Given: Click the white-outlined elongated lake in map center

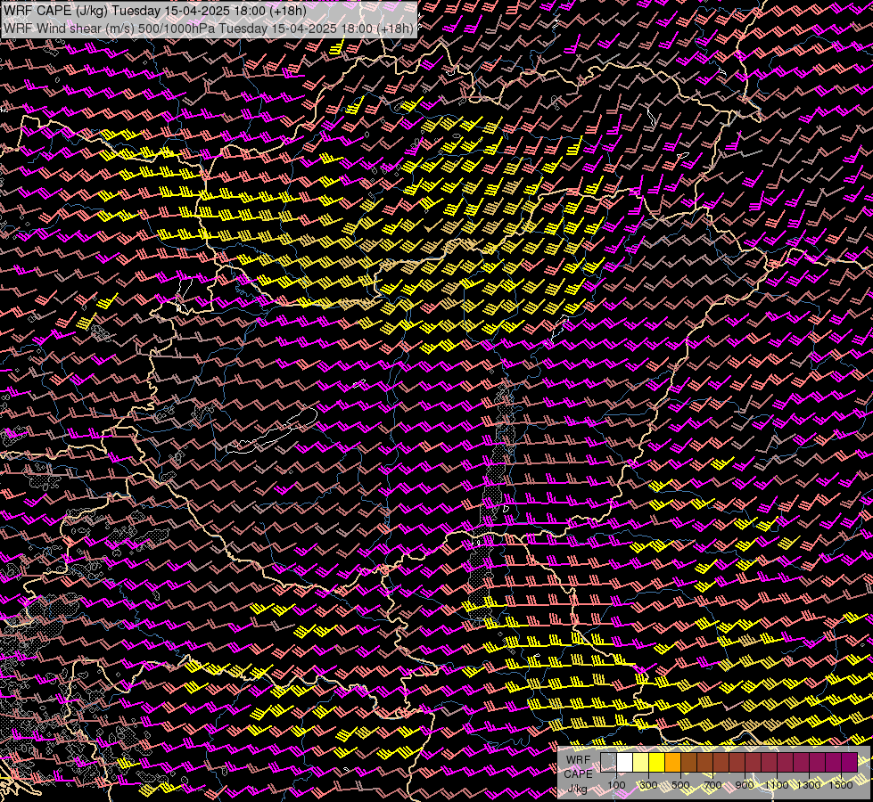Looking at the screenshot, I should (x=272, y=430).
